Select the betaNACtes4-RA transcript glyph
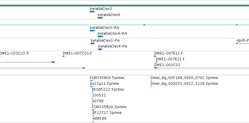The height and width of the screenshot is (123, 249). pyautogui.click(x=100, y=36)
